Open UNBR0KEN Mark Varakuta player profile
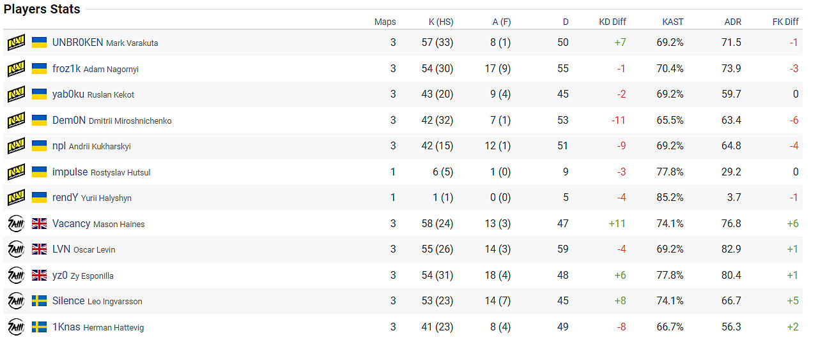This screenshot has width=818, height=347. point(105,43)
